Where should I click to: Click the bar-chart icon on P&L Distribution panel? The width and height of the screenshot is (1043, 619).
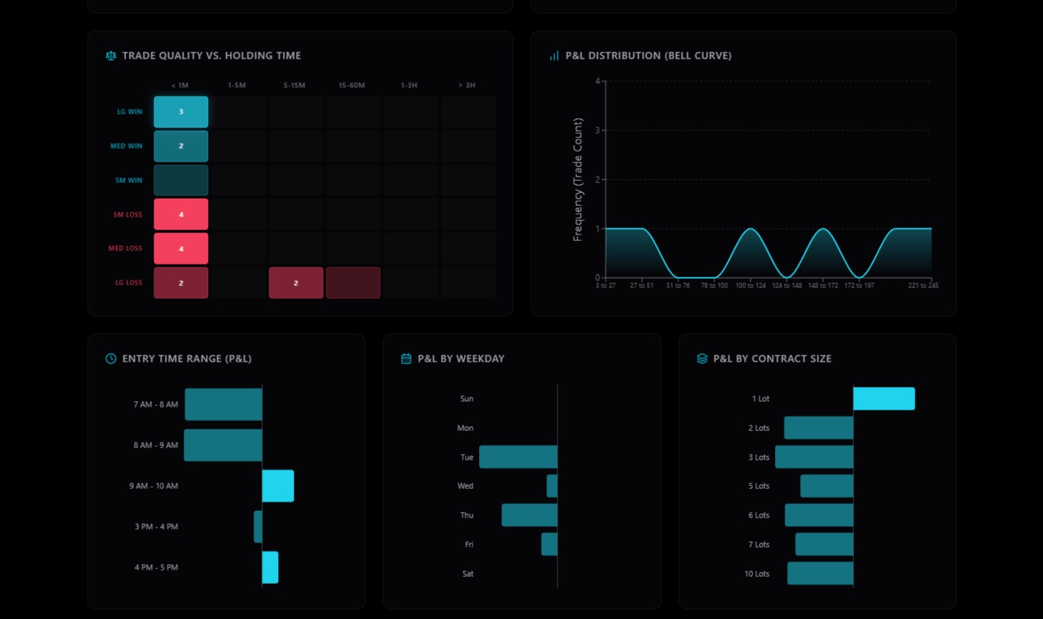[x=554, y=55]
